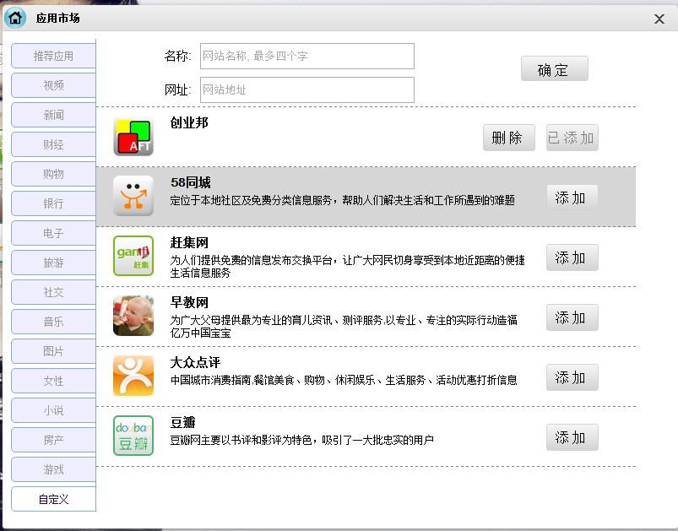Click the 大众点评 description about 中国城市消费指南

pos(344,380)
